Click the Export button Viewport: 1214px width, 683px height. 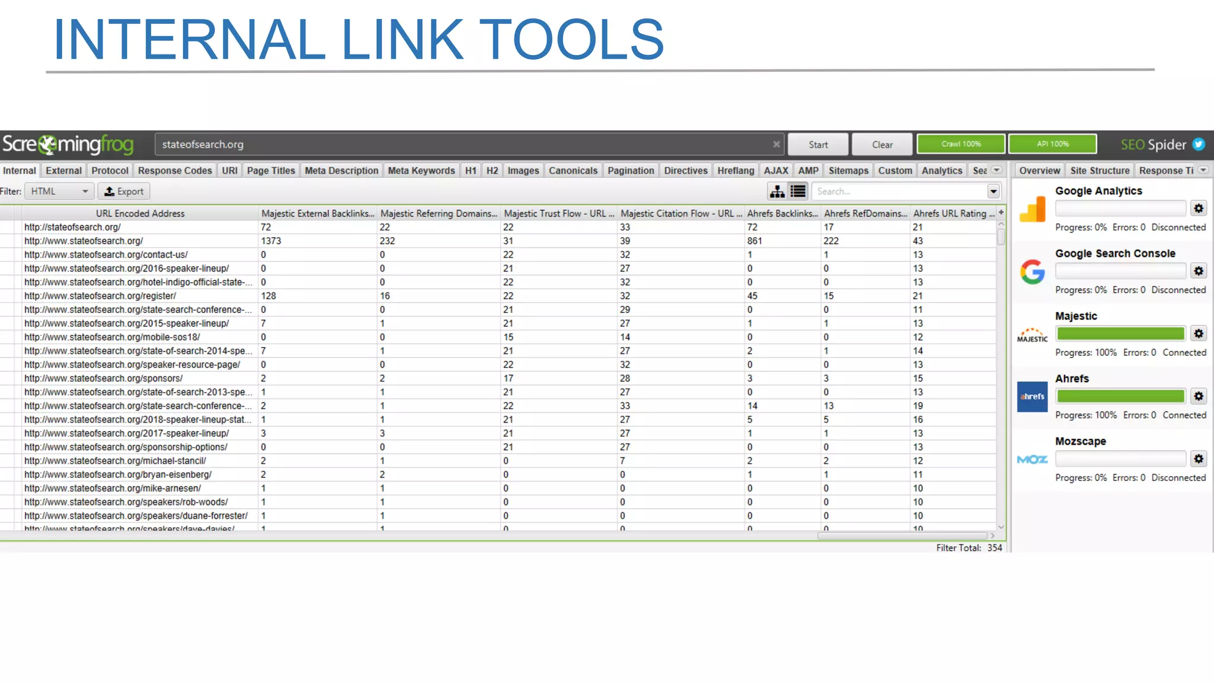coord(124,191)
